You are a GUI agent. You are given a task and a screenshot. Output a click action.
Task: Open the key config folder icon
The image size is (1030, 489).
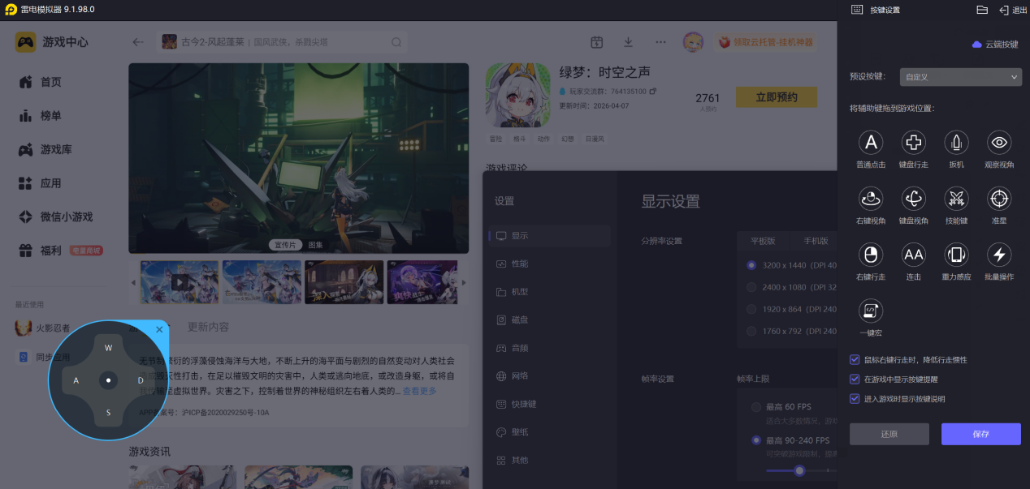pyautogui.click(x=982, y=10)
